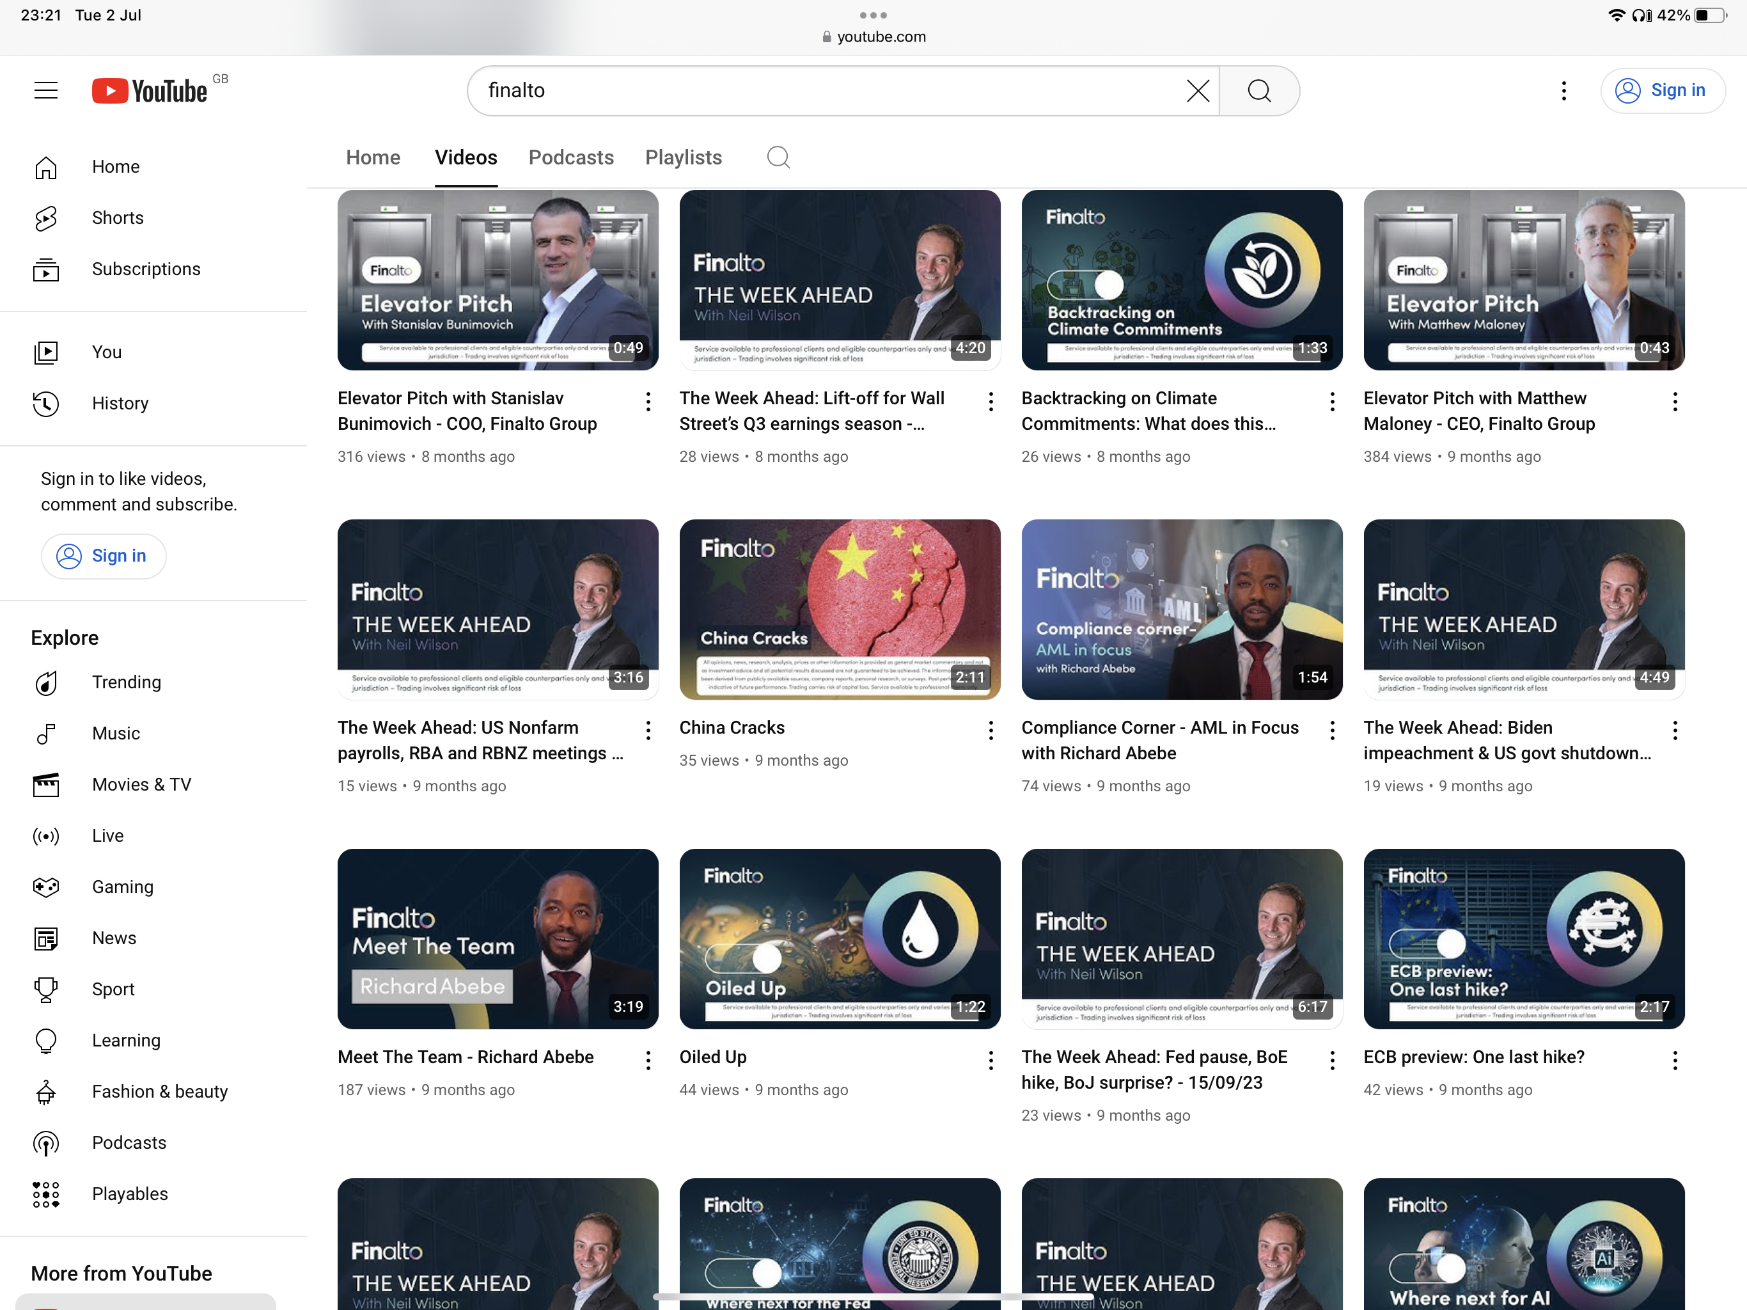Play the Meet The Team Richard Abebe thumbnail
This screenshot has height=1310, width=1747.
click(x=497, y=938)
